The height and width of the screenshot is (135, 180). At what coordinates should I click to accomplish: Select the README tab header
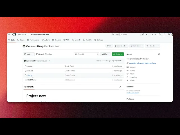tap(29, 87)
